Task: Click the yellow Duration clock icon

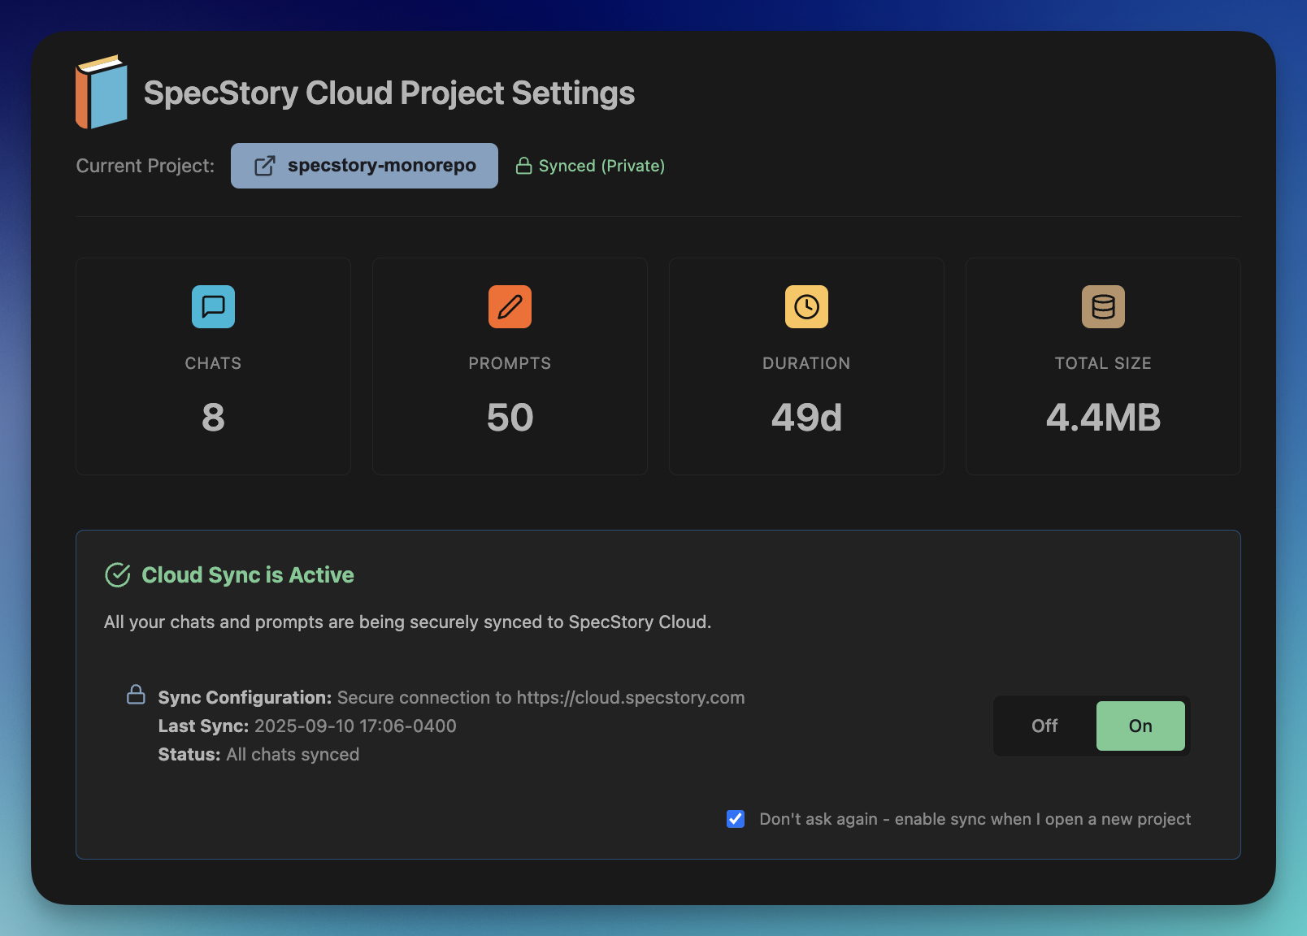Action: pyautogui.click(x=806, y=306)
